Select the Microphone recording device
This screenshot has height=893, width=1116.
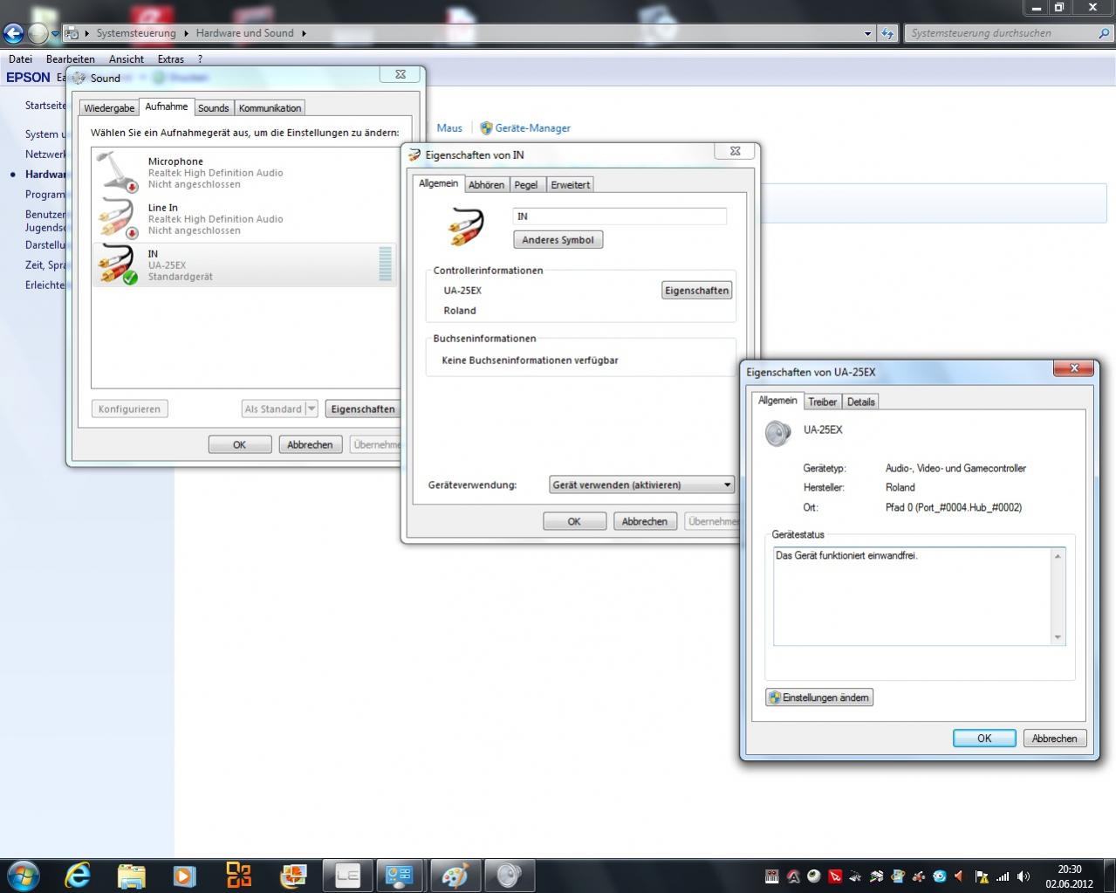coord(244,172)
